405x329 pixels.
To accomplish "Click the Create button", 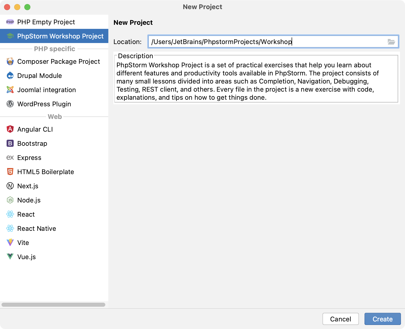I will 382,319.
